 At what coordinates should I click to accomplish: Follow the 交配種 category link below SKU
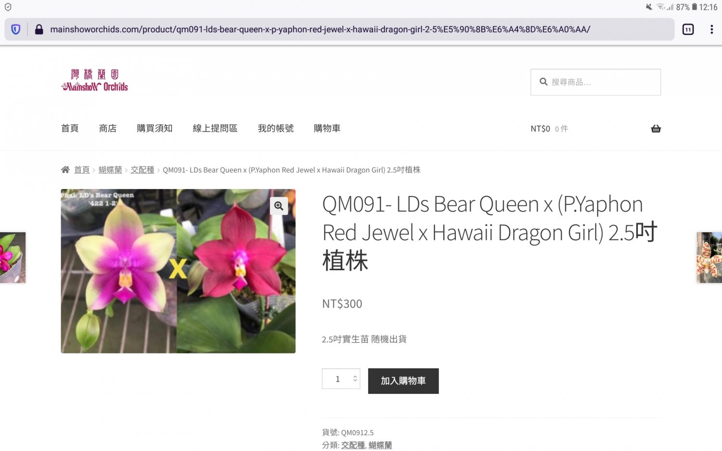(x=353, y=445)
